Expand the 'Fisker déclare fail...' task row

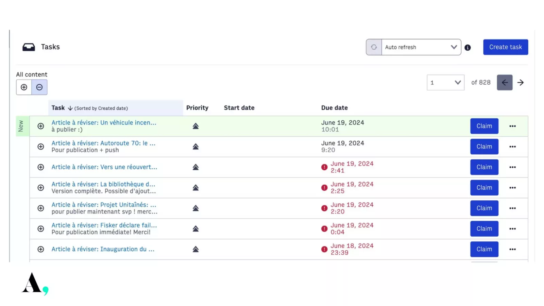click(x=41, y=229)
